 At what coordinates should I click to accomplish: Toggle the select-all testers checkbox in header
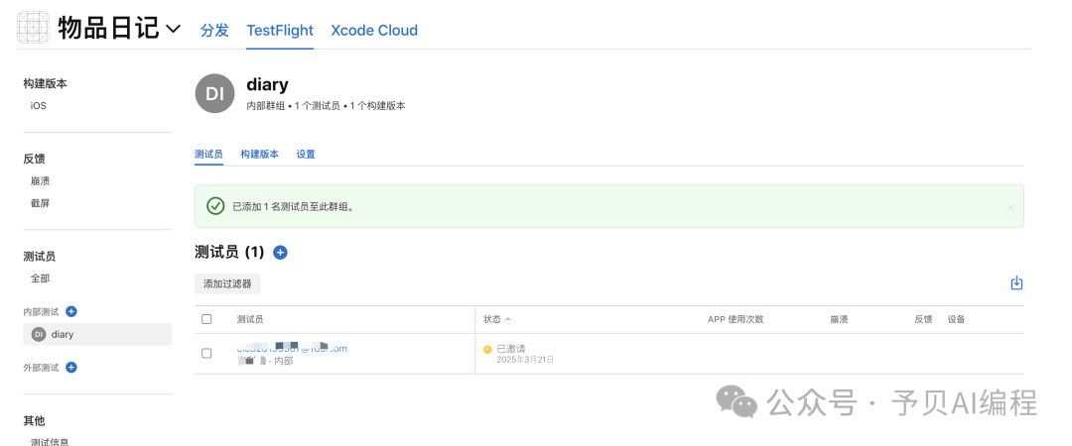click(x=206, y=319)
